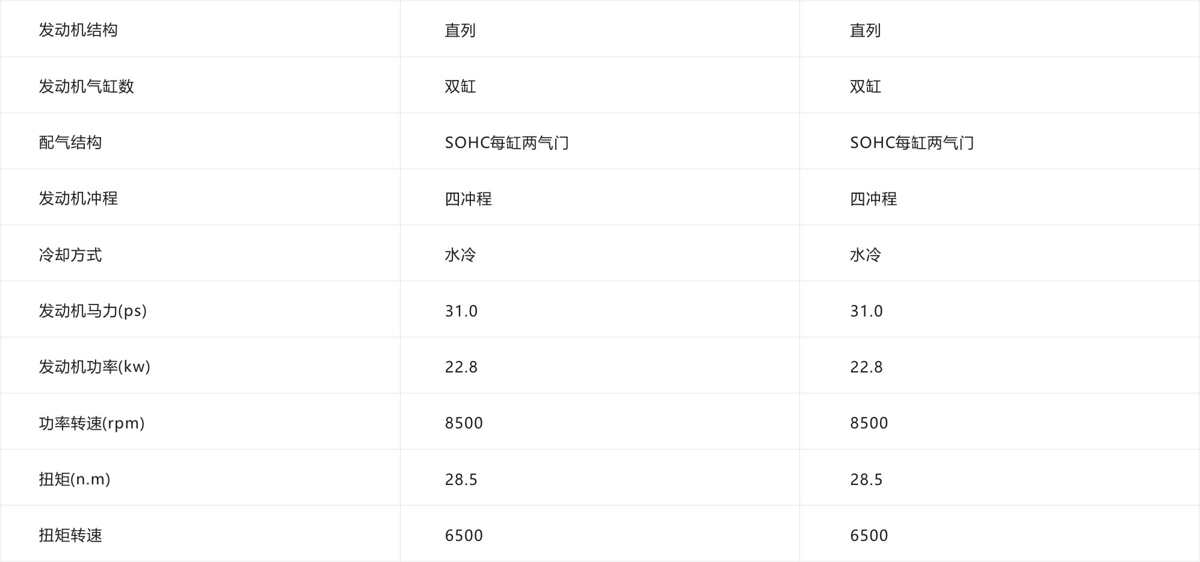Click the 配气结构 row label
The image size is (1200, 562).
click(x=70, y=142)
